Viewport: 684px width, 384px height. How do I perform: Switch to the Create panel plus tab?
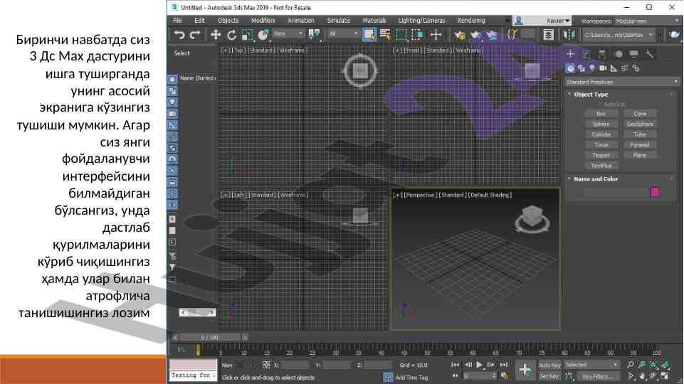[x=570, y=53]
